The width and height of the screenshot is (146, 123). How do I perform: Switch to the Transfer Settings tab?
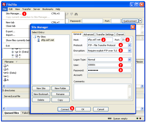coord(105,35)
